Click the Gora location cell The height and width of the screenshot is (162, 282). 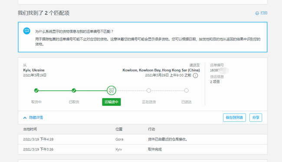(x=119, y=139)
